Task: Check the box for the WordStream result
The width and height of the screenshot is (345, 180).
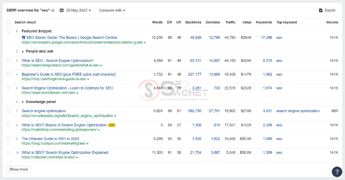Action: tap(9, 88)
